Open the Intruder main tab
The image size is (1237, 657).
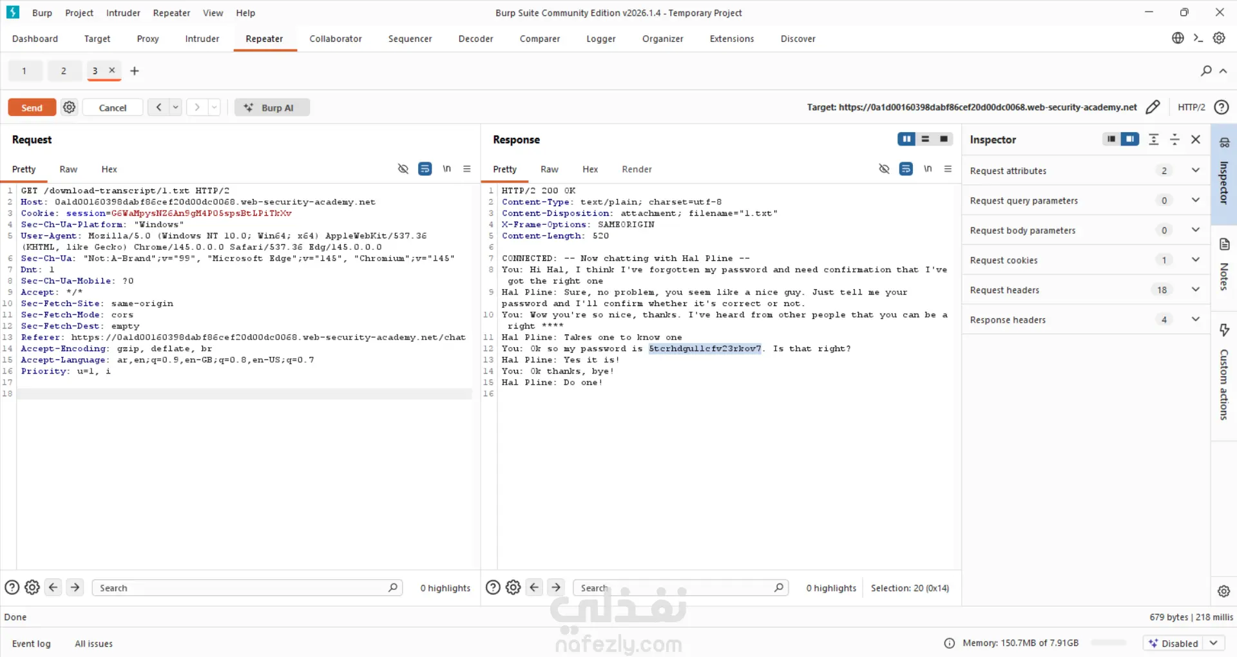pos(202,39)
